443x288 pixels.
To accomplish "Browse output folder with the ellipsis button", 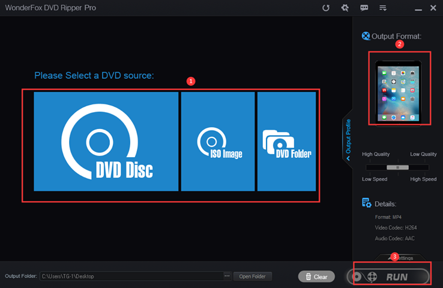I will pos(227,276).
